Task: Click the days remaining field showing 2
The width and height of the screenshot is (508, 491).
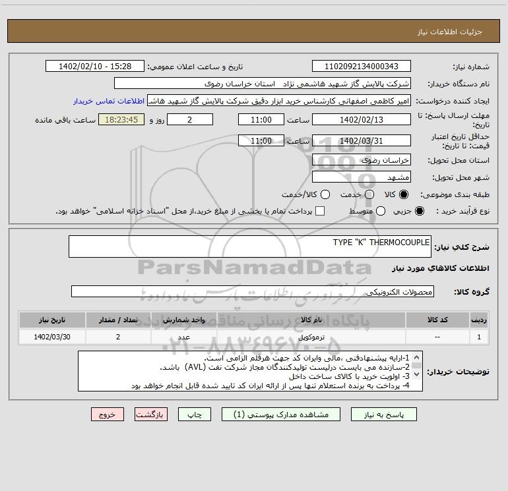Action: tap(190, 119)
